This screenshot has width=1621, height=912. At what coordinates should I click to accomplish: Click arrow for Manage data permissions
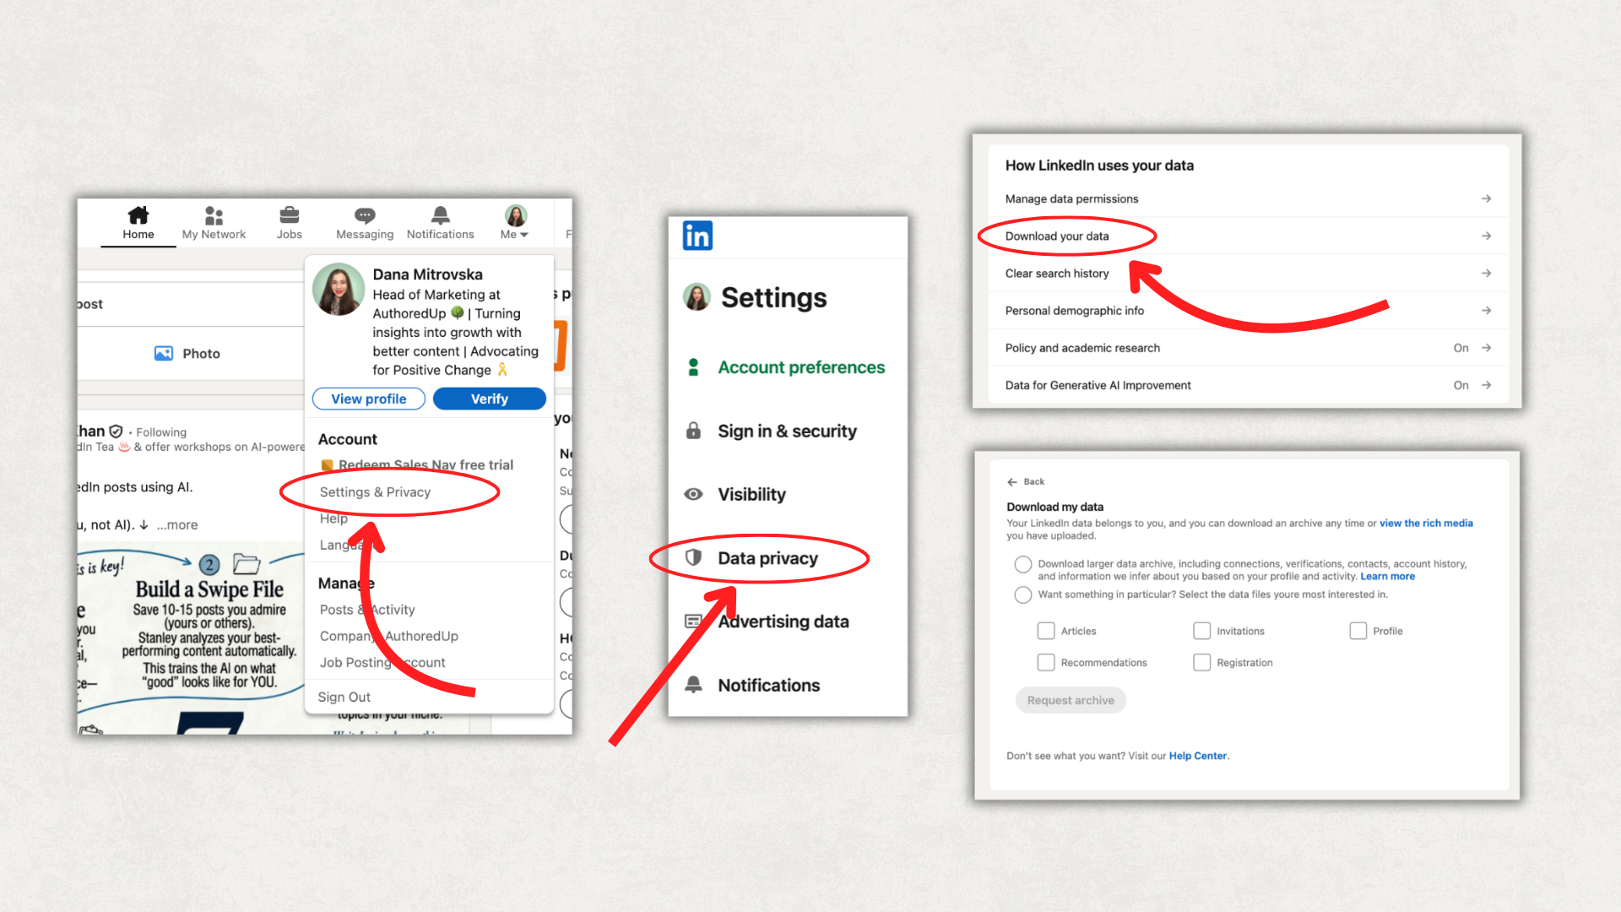point(1486,199)
